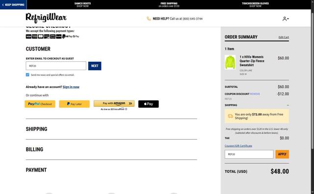This screenshot has height=194, width=314.
Task: Click the NEXT button
Action: 95,66
